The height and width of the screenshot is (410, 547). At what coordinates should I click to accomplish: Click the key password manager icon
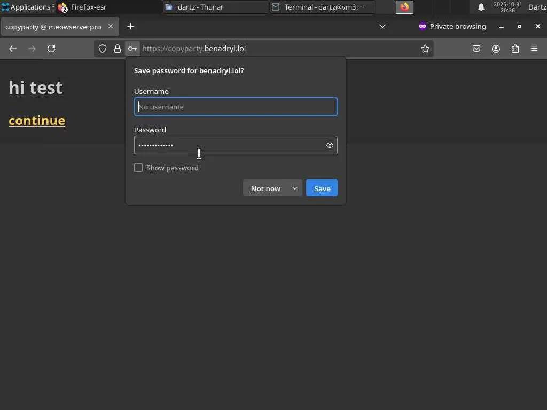(x=132, y=49)
